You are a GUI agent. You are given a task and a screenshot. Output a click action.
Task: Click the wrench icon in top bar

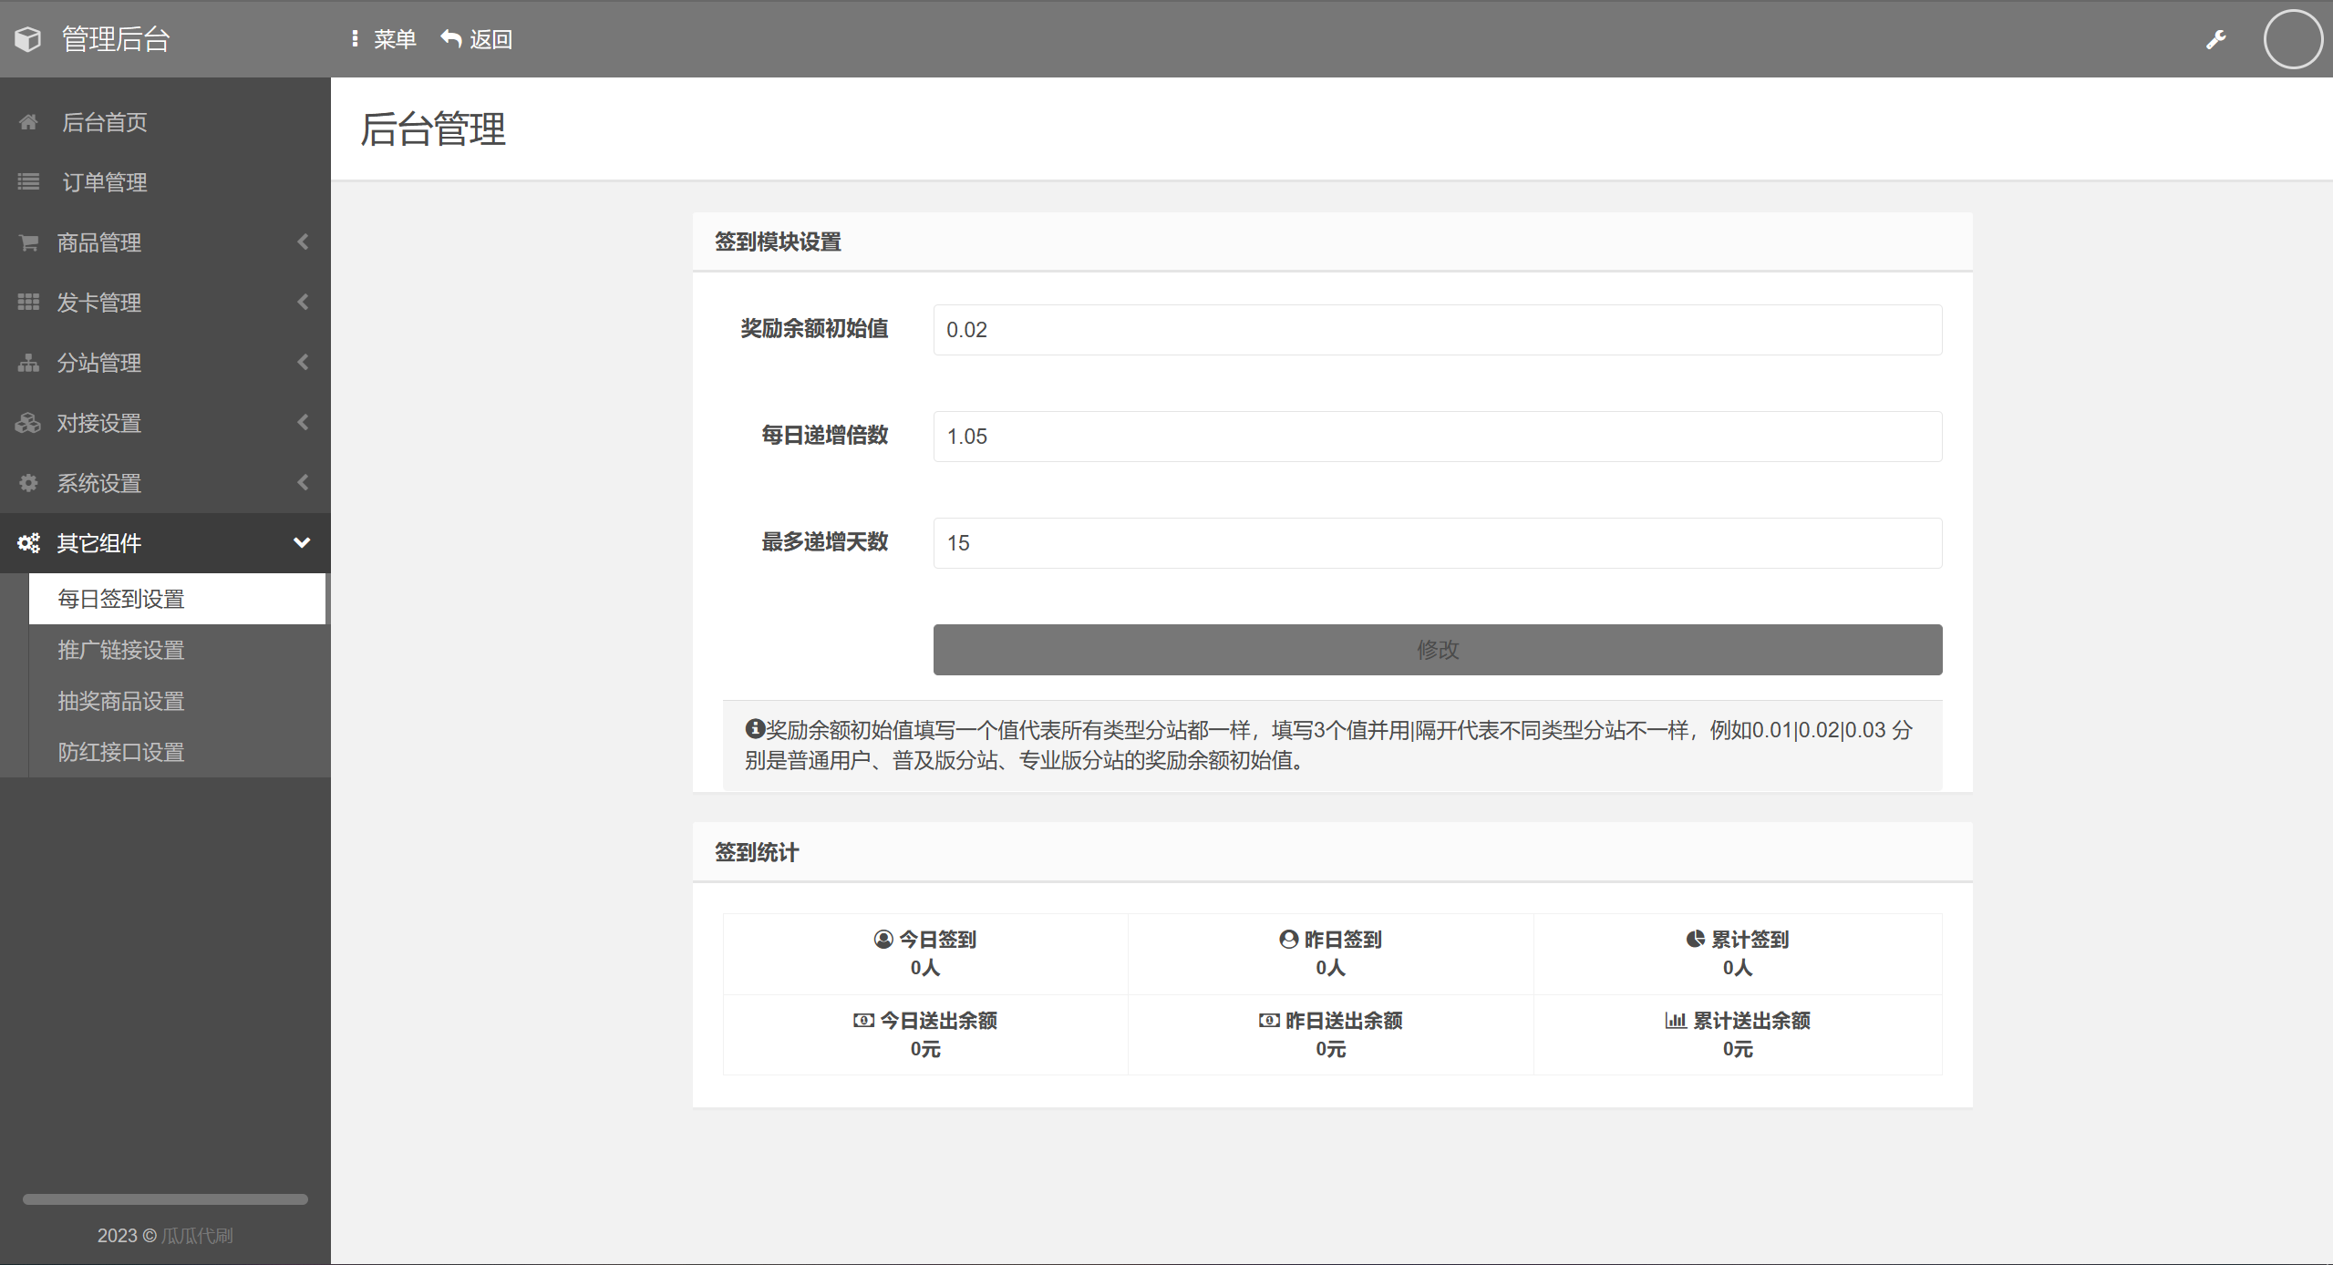coord(2216,39)
